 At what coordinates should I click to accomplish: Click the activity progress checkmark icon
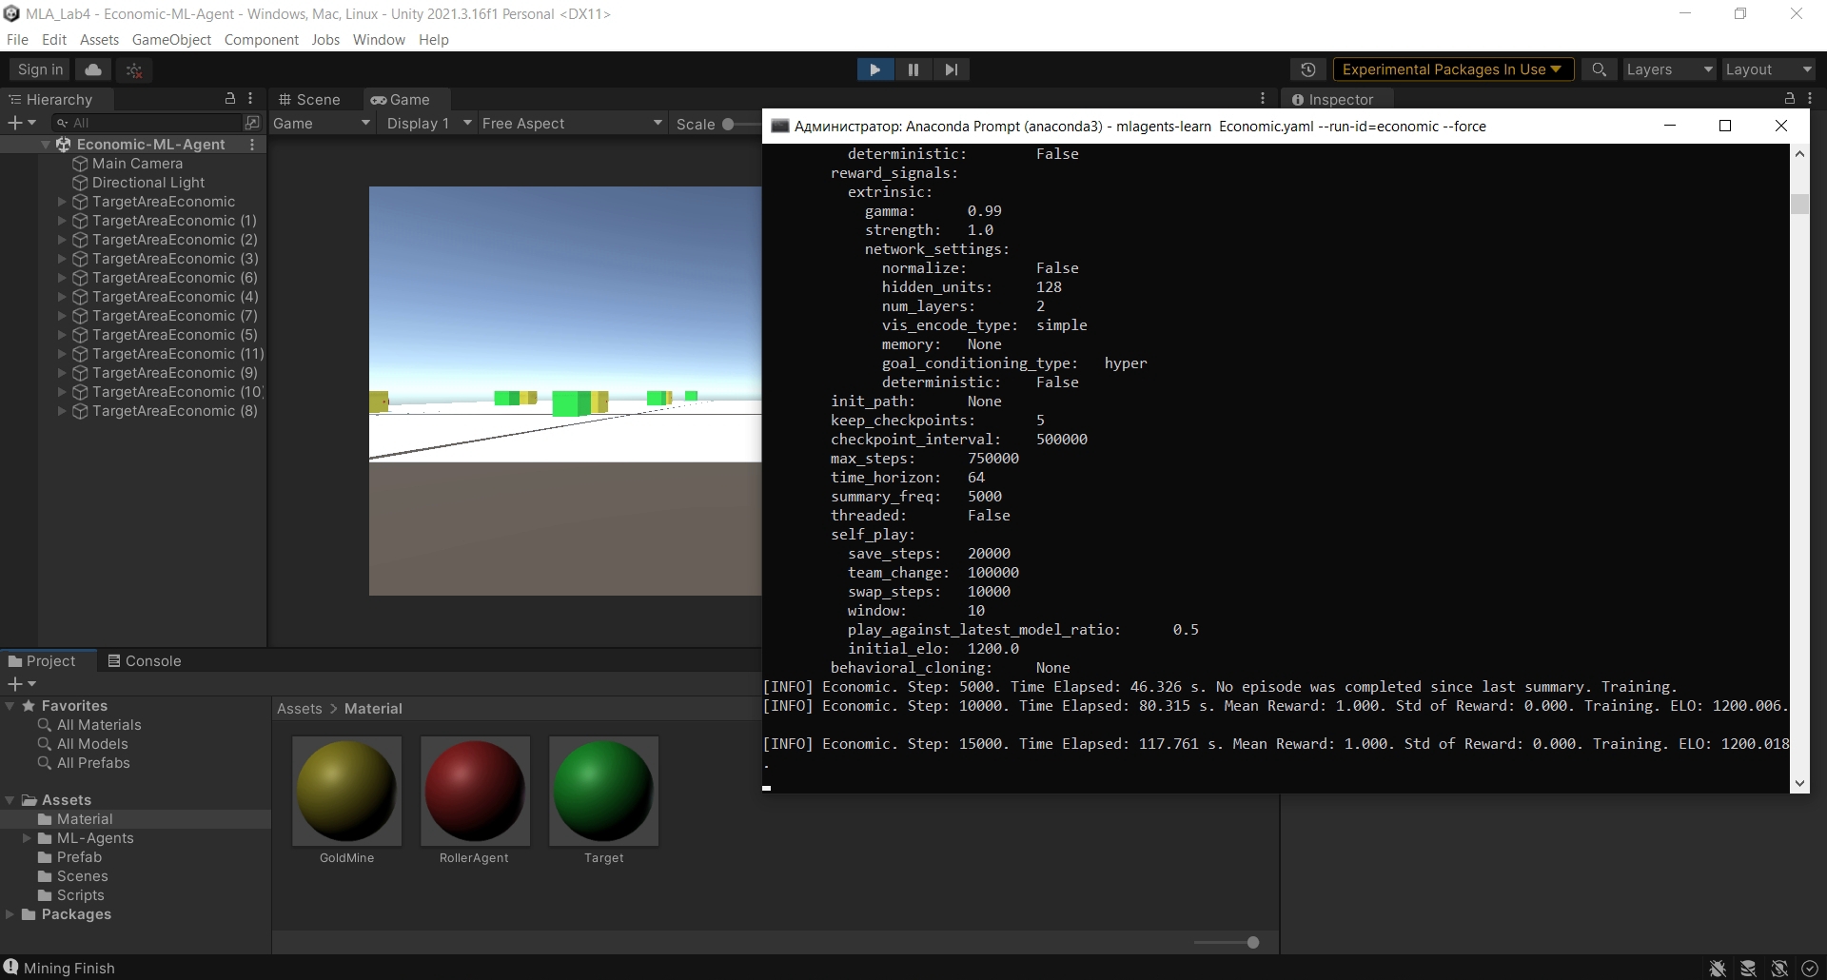(x=1810, y=969)
